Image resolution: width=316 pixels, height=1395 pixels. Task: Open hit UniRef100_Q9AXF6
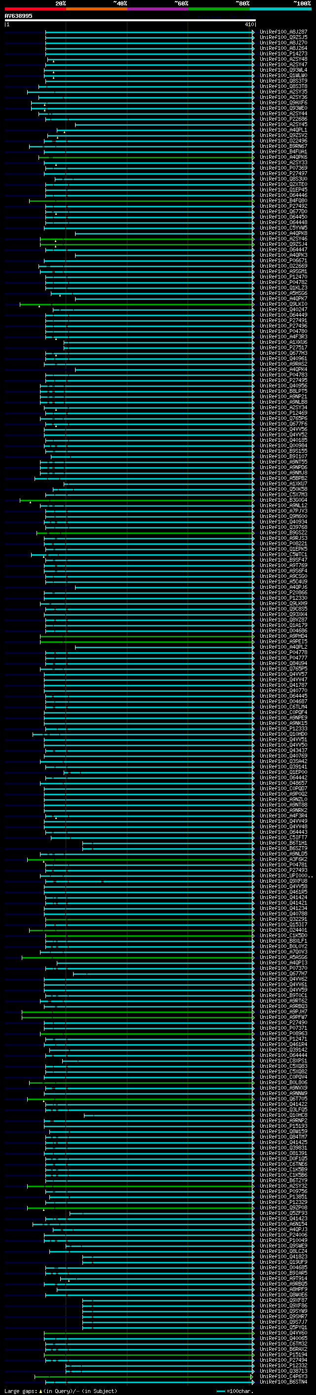283,103
